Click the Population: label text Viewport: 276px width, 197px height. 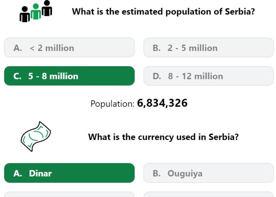pos(113,104)
